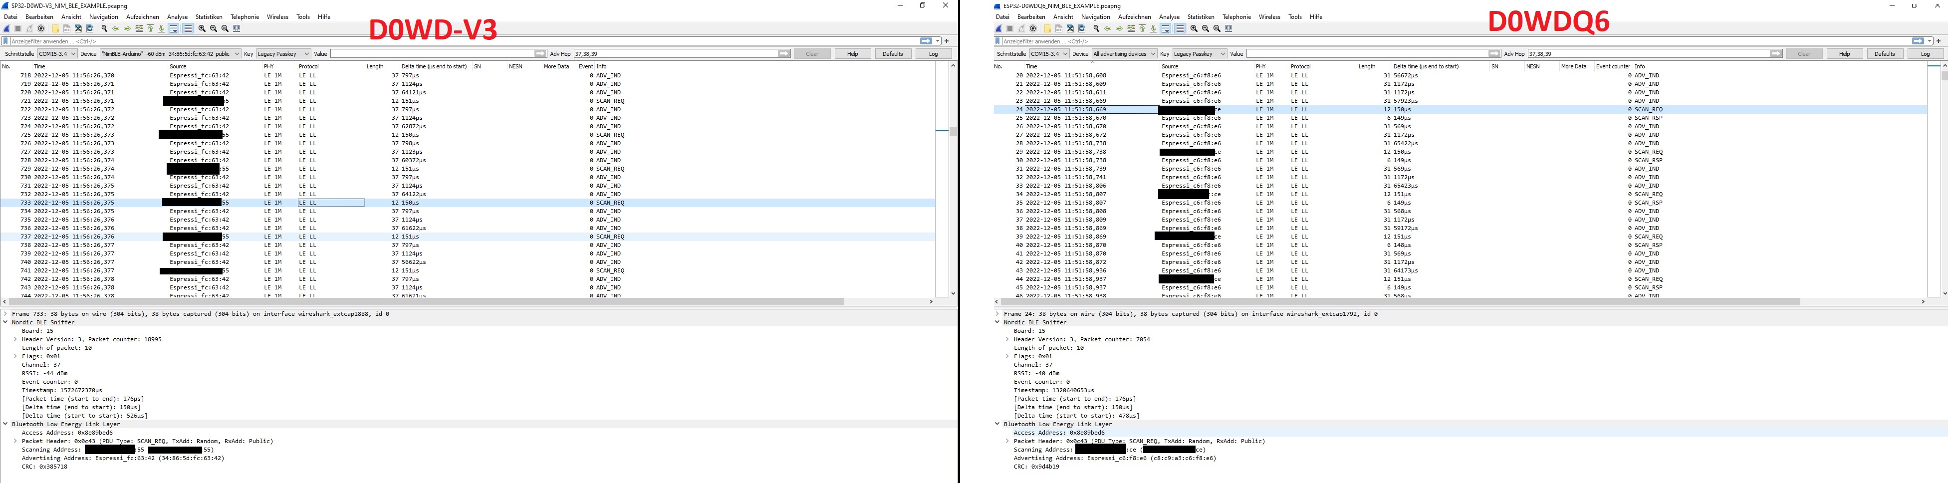This screenshot has height=483, width=1956.
Task: Start capture in D0WDQ6 window toolbar
Action: click(x=998, y=28)
